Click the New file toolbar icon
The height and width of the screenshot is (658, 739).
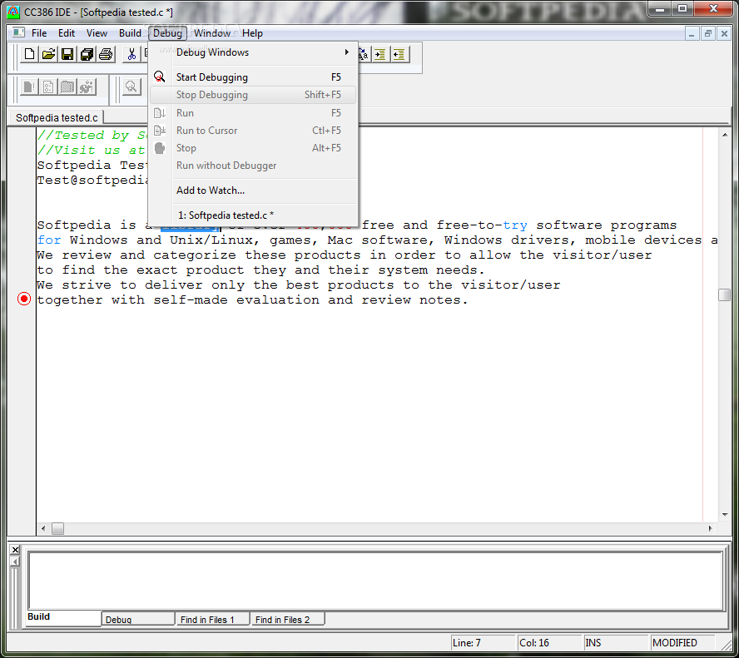[29, 54]
